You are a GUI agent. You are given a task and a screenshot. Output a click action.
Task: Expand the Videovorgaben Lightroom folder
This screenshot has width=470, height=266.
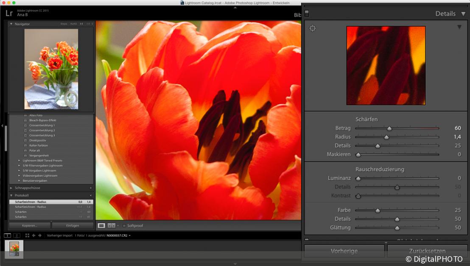coord(19,176)
